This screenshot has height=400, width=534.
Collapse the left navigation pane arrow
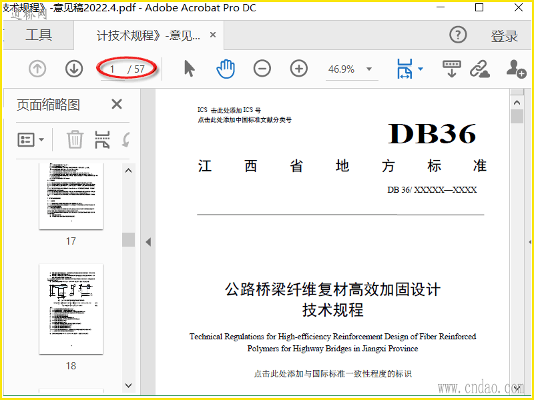(x=148, y=242)
